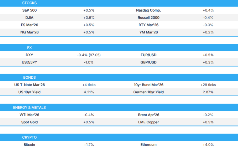Viewport: 240px width, 148px height.
Task: Click the German 10yr Yield label
Action: pyautogui.click(x=149, y=92)
